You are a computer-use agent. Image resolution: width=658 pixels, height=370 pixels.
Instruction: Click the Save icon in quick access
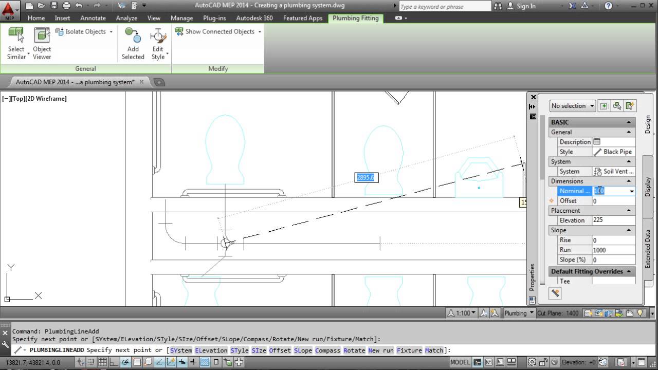click(x=53, y=6)
